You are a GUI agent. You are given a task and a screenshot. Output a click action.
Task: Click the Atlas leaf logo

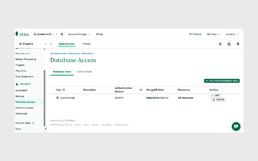point(17,34)
